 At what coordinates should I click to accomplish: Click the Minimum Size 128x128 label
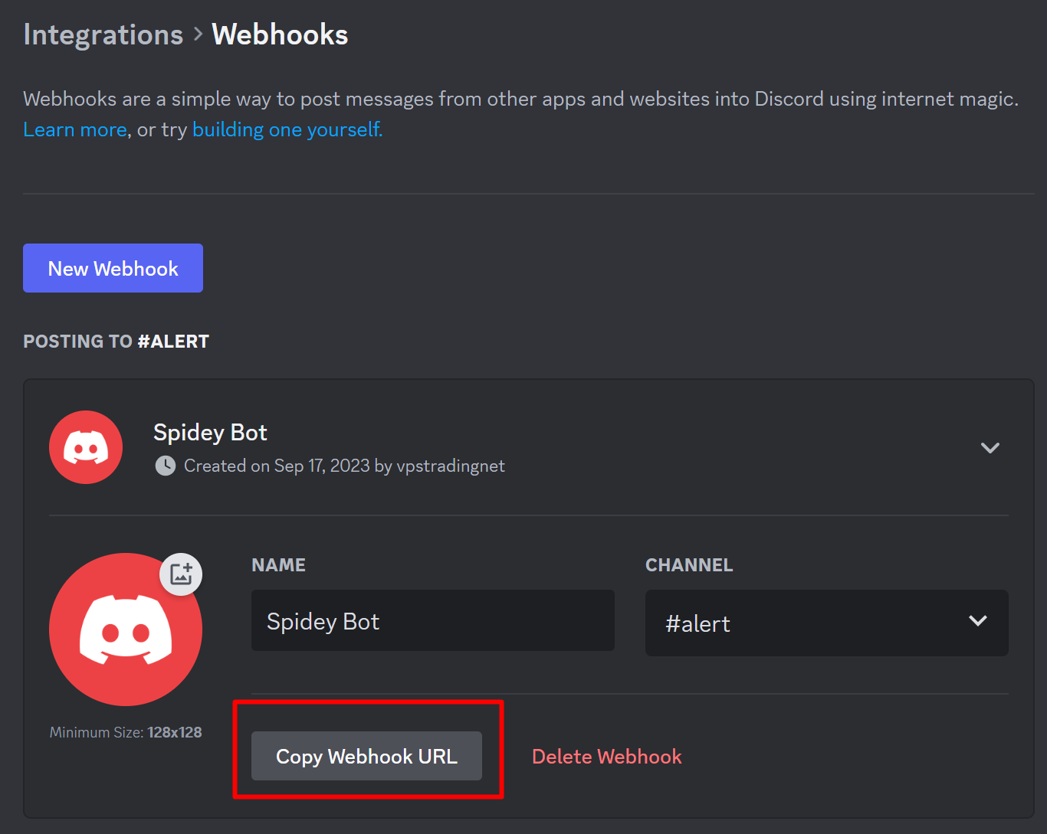(x=126, y=732)
